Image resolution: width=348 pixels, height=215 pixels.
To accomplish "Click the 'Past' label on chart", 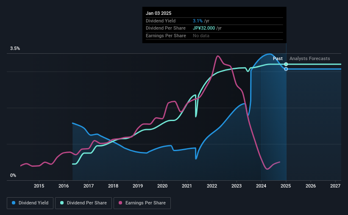I will [x=278, y=58].
